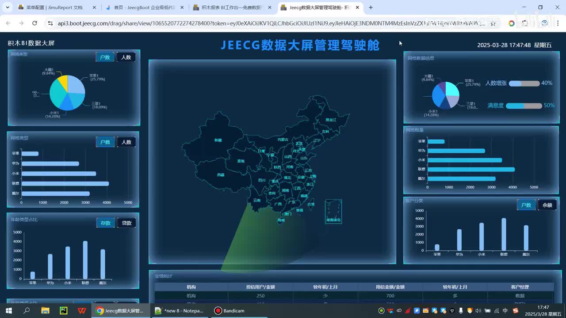
Task: Click the 小米 column in 年龄类型占比 chart
Action: click(68, 263)
